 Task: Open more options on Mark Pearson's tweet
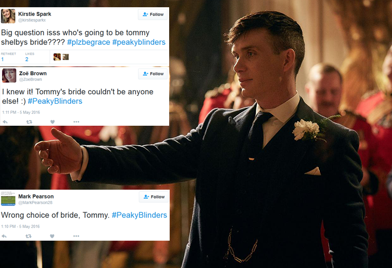click(76, 236)
